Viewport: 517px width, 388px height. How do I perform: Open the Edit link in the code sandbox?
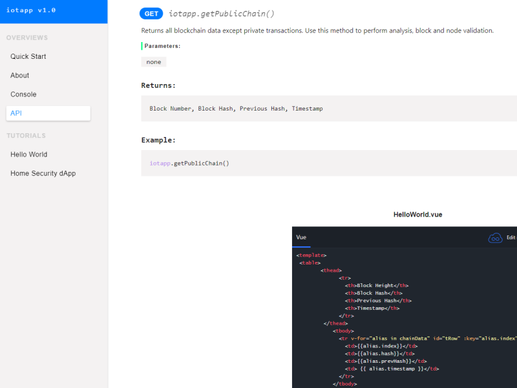[x=510, y=237]
